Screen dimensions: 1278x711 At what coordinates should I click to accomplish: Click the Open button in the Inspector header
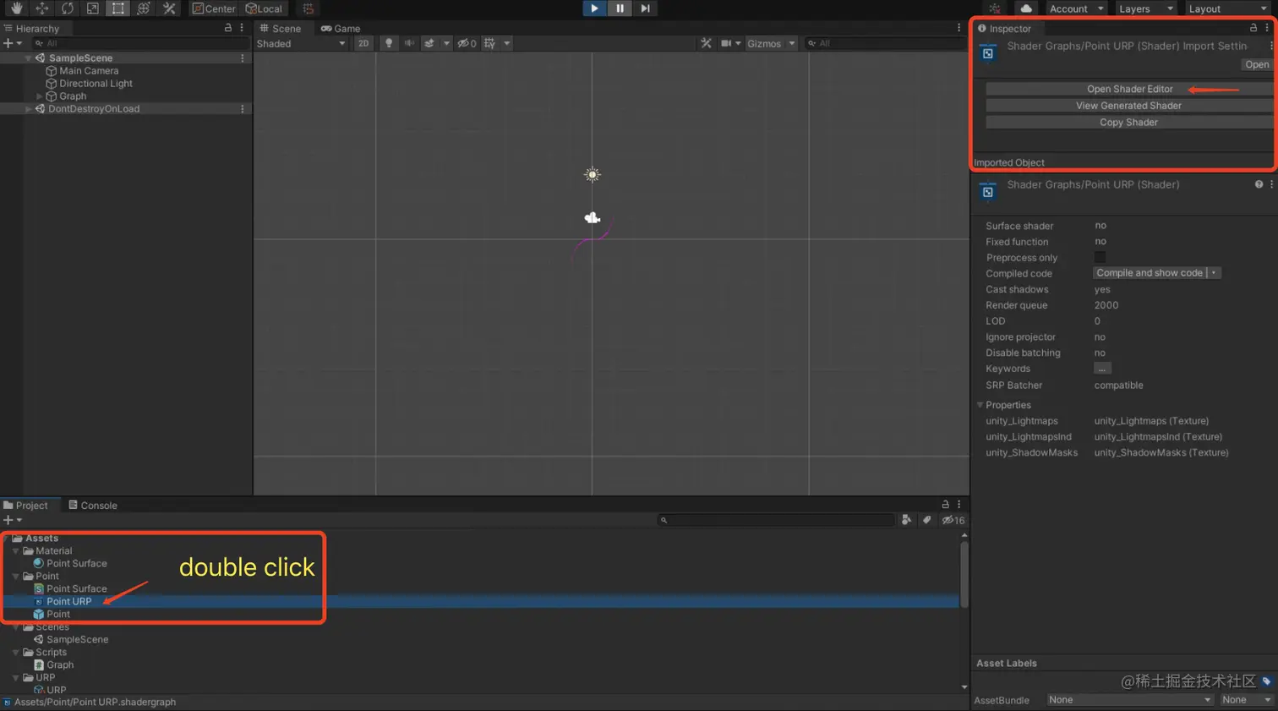(x=1257, y=64)
